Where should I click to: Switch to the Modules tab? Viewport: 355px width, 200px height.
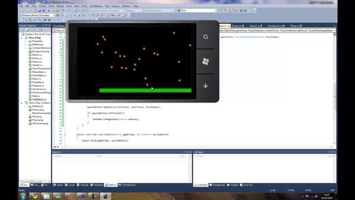pyautogui.click(x=97, y=185)
